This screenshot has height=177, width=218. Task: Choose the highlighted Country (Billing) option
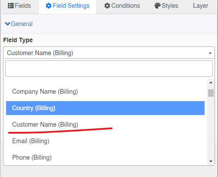pos(105,108)
